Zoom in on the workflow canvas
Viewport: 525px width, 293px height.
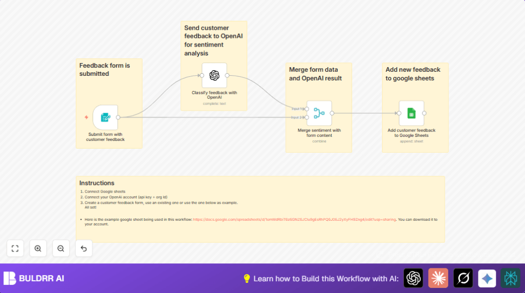(38, 248)
